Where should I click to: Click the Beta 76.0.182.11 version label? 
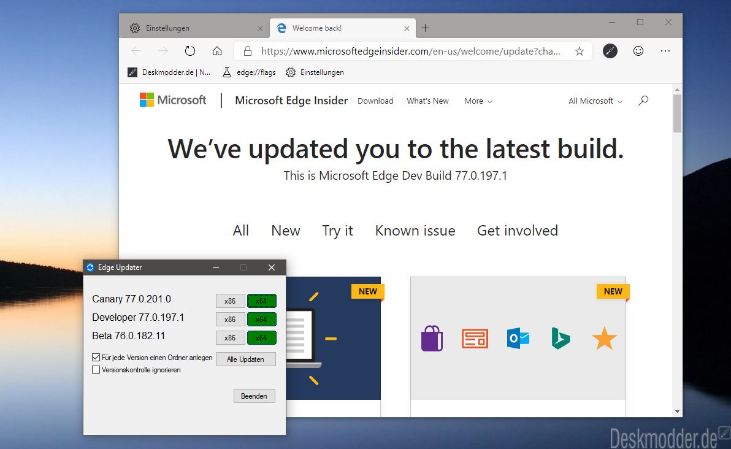(x=129, y=336)
